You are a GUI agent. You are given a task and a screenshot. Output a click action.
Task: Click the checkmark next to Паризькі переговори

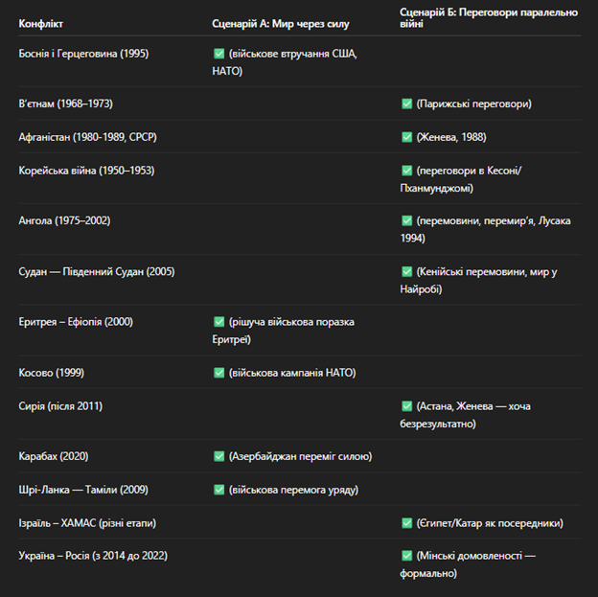coord(407,103)
